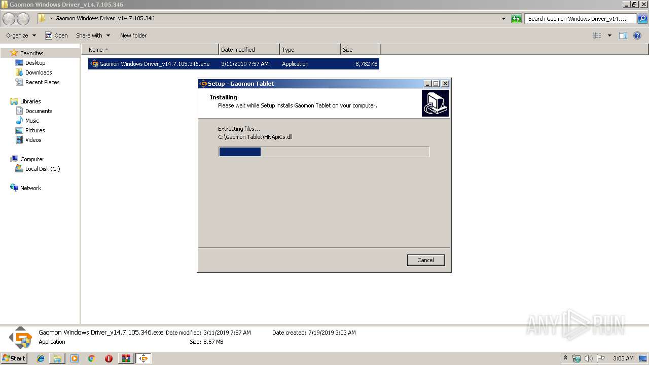Click the 8,782 KB size cell
Screen dimensions: 649x365
pos(366,64)
